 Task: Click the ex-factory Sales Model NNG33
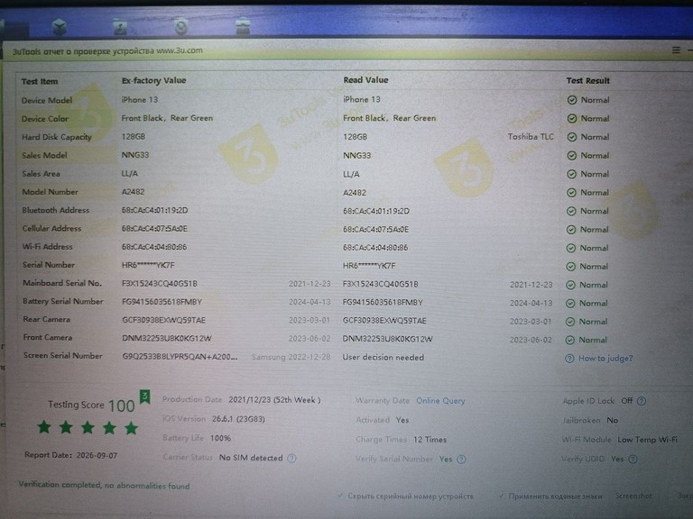135,155
